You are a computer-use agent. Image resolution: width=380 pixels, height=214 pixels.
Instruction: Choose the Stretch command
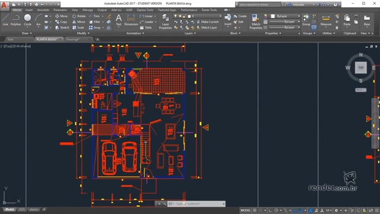(62, 28)
